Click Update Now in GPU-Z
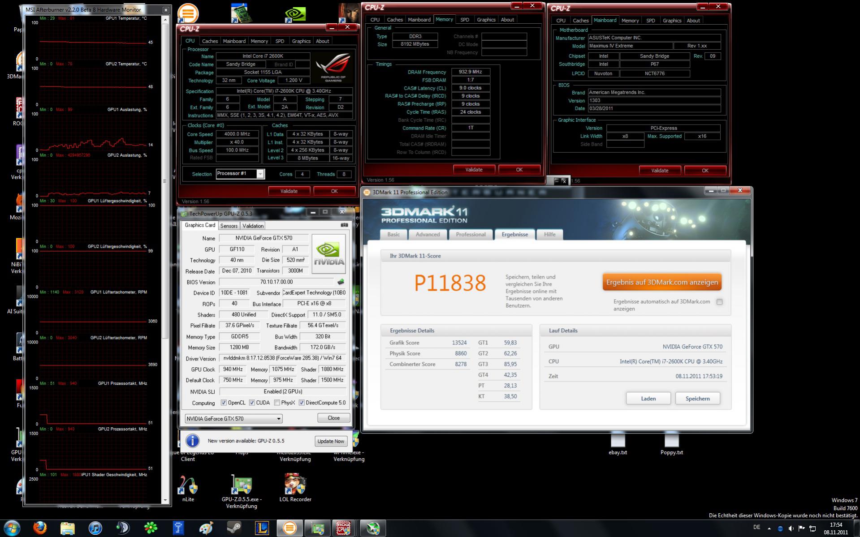This screenshot has height=537, width=860. pos(331,441)
